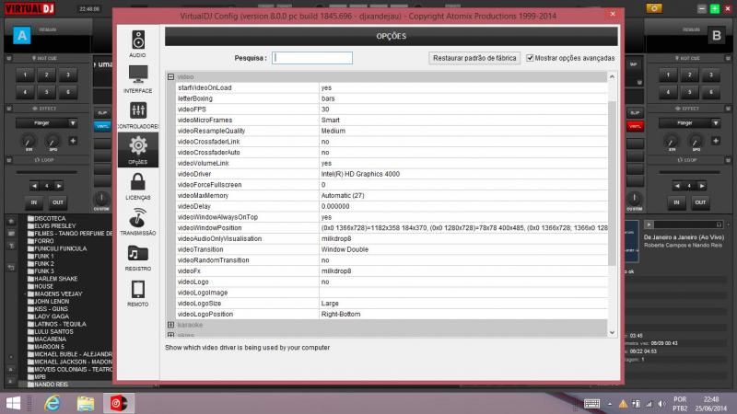Open the Remoto device section

tap(137, 293)
